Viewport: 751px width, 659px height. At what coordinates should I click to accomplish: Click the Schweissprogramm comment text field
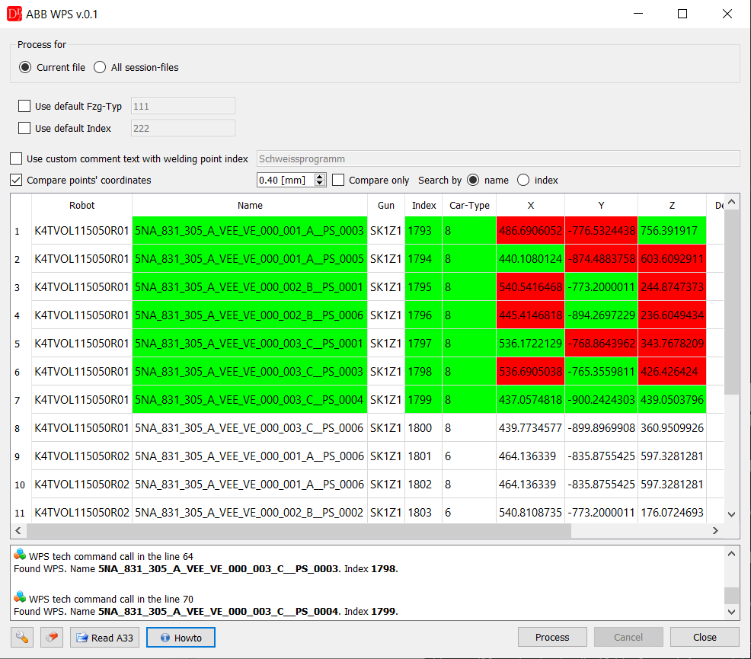point(498,158)
